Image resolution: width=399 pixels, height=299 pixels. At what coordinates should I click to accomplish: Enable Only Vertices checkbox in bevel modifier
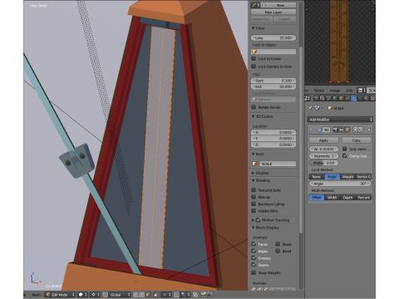point(345,149)
